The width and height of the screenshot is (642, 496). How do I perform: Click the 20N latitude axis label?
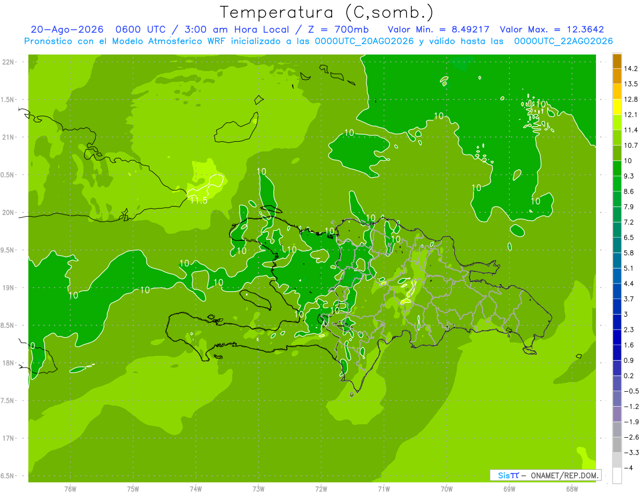point(8,212)
